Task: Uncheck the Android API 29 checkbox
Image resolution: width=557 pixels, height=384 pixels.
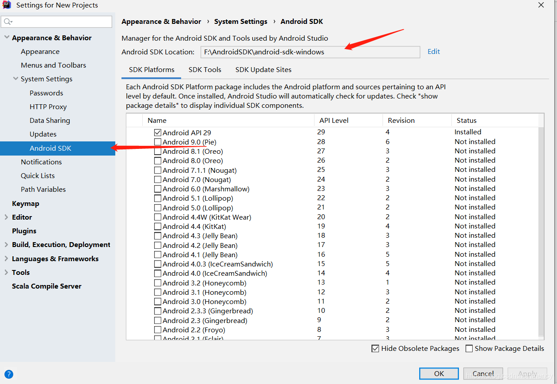Action: [158, 132]
